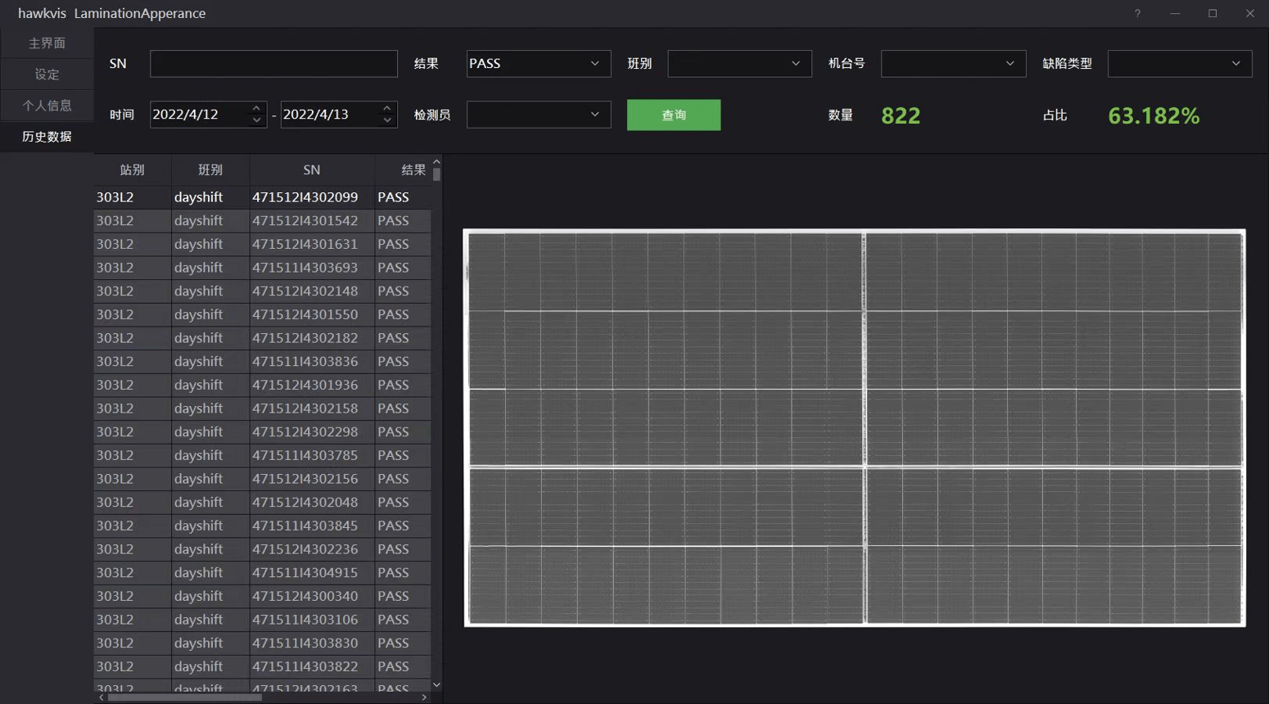Decrement the start date with down arrow
Viewport: 1269px width, 704px height.
click(256, 120)
